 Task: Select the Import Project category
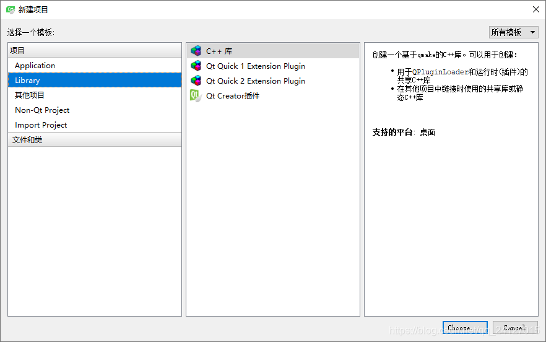pos(94,125)
